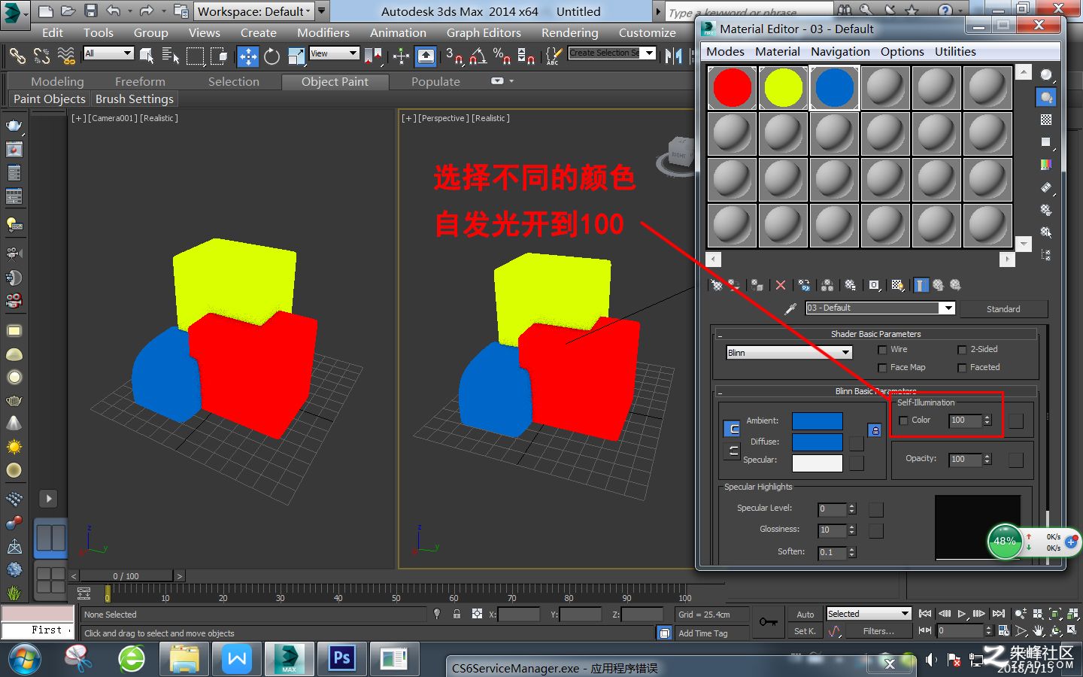Open the Workspace: Default dropdown
The height and width of the screenshot is (677, 1083).
[253, 11]
